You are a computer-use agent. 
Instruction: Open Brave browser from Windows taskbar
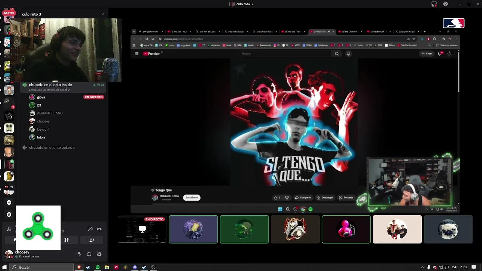(x=79, y=267)
